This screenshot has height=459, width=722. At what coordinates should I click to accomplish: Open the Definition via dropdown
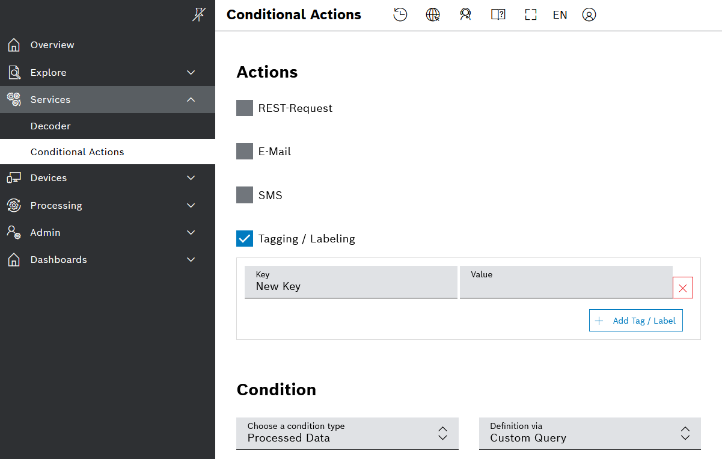pyautogui.click(x=590, y=433)
